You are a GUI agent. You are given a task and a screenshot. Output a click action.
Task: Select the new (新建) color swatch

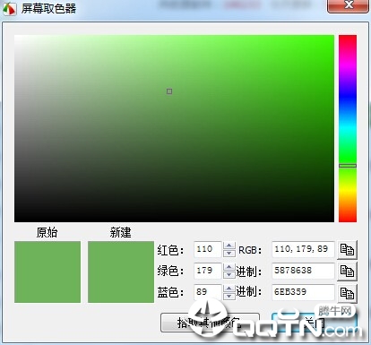coord(121,272)
